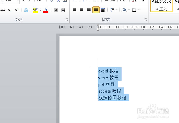Select the 正文 style in the gallery
The height and width of the screenshot is (123, 179).
pos(162,6)
